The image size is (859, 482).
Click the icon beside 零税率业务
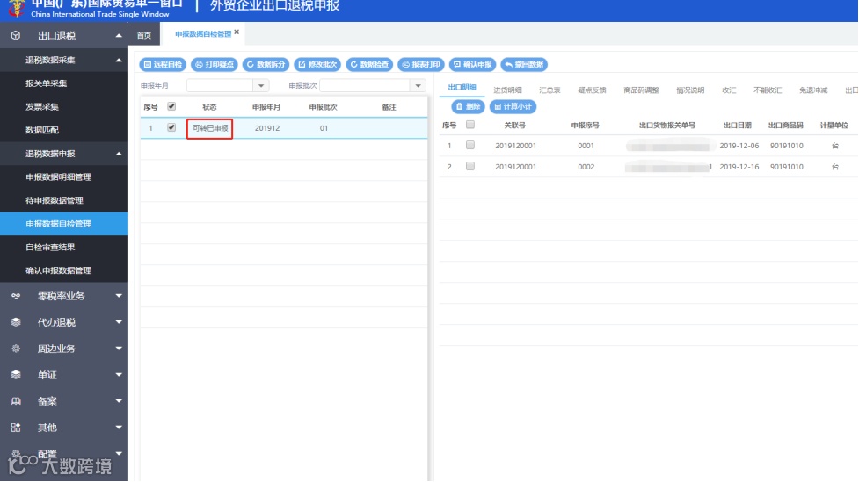point(16,296)
